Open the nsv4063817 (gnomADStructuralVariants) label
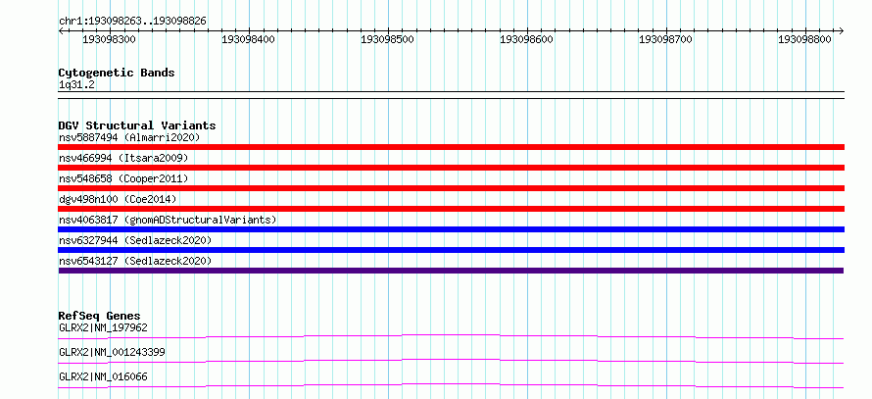Screen dimensions: 872x399 tap(168, 220)
